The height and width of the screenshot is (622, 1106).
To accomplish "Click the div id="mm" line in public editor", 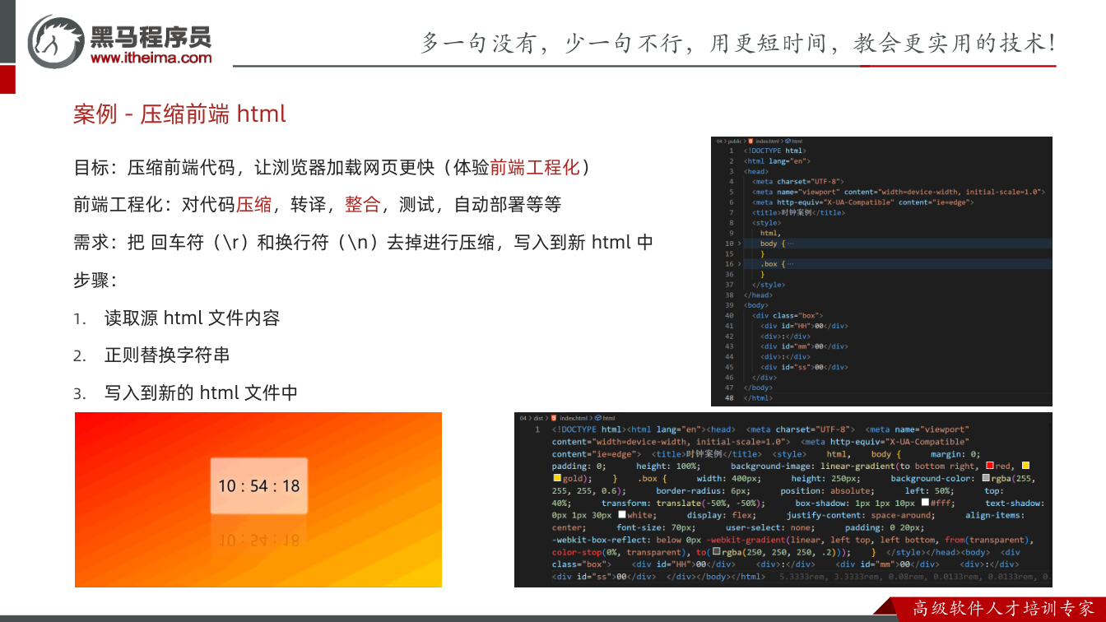I will coord(804,346).
